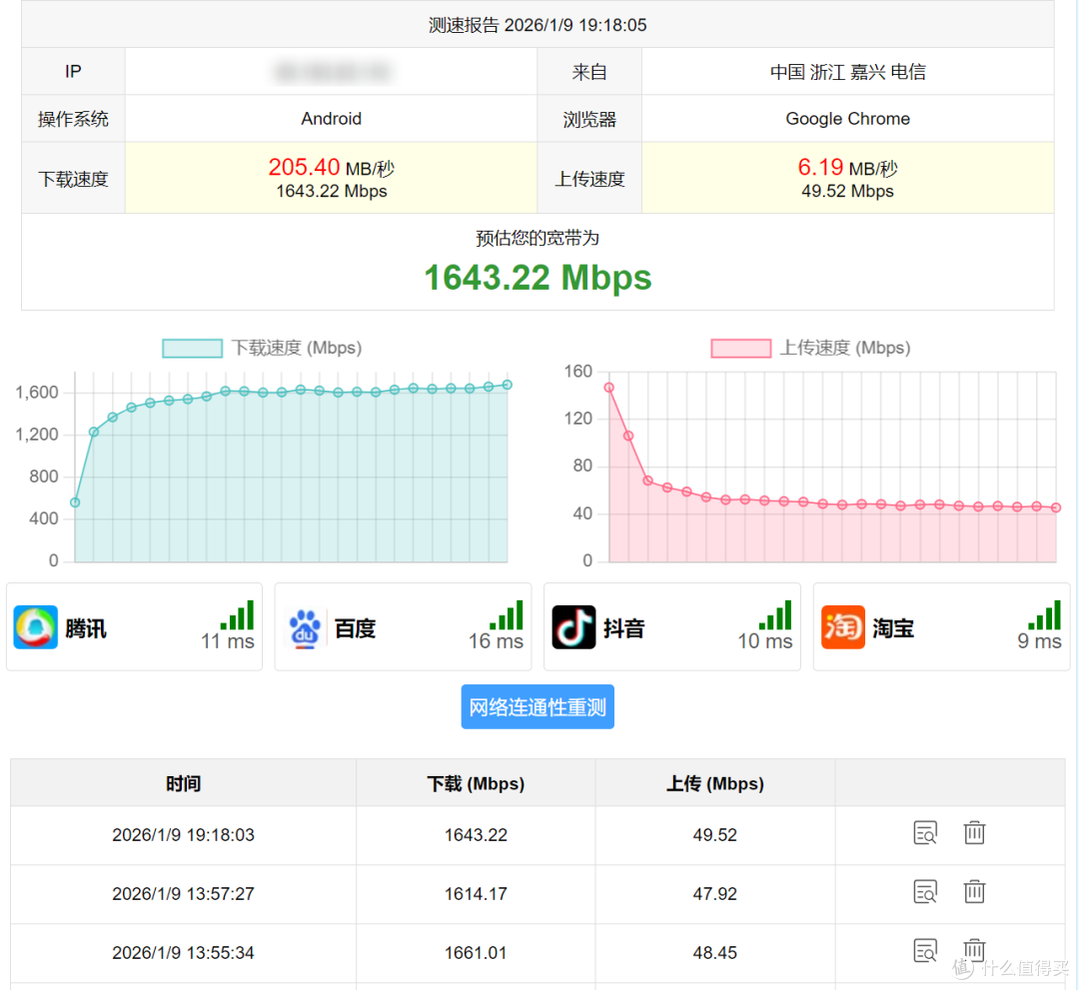
Task: Click the 1614.17 download table cell
Action: tap(476, 894)
